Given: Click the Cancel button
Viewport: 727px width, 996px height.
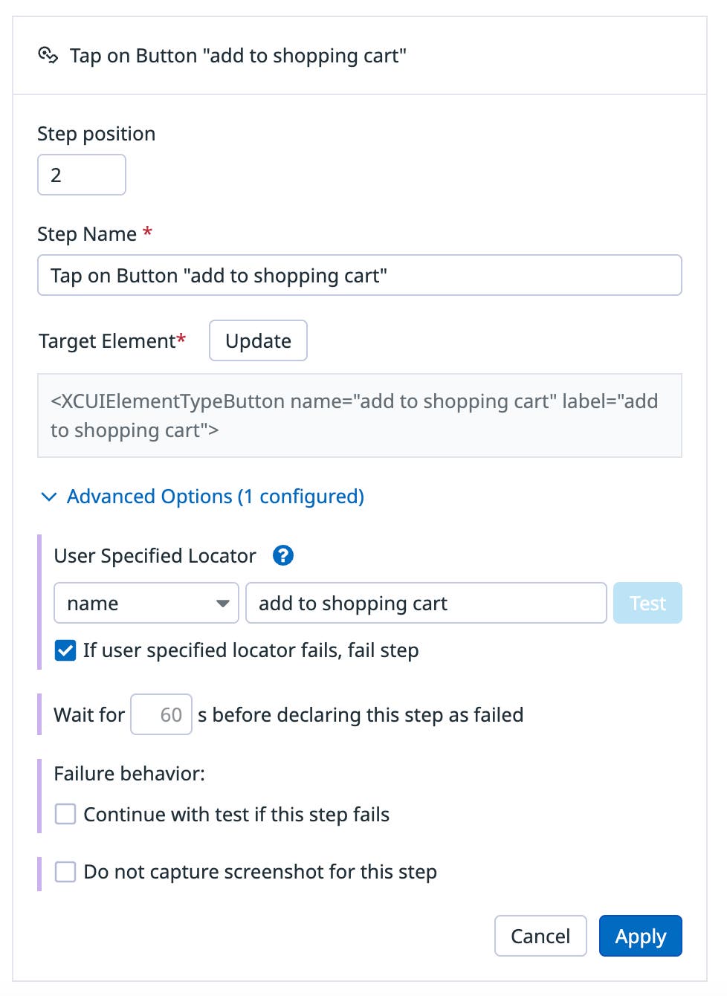Looking at the screenshot, I should point(540,936).
